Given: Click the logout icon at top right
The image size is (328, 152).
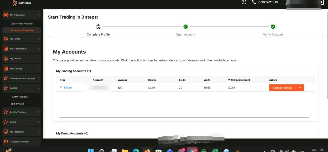Looking at the screenshot, I should coord(322,2).
